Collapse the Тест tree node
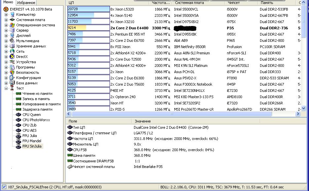The height and width of the screenshot is (191, 309). (6, 88)
